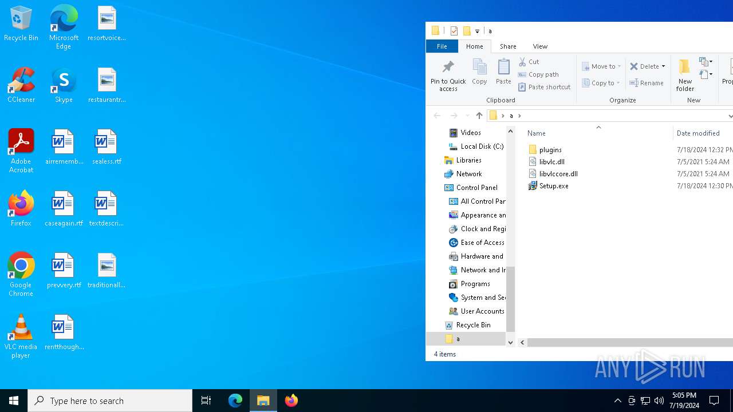
Task: Click the New folder ribbon button
Action: point(685,74)
